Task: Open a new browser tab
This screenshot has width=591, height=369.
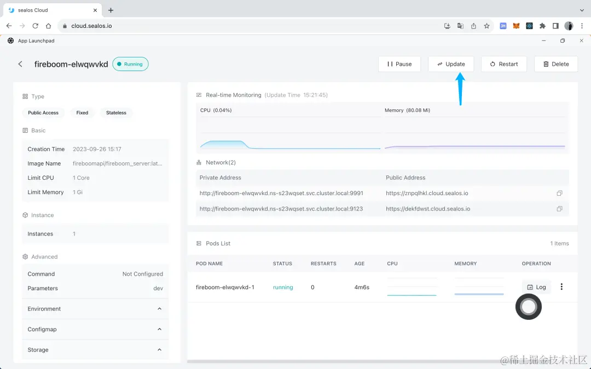Action: tap(111, 10)
